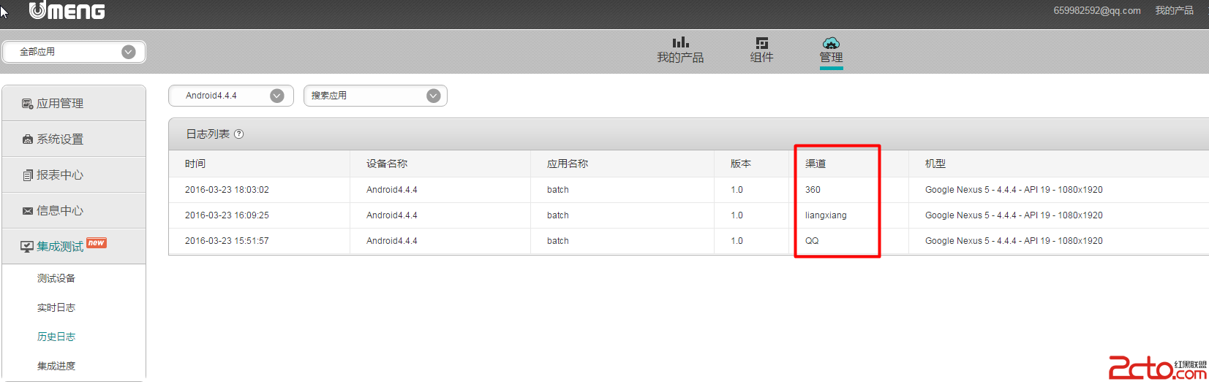
Task: Click the 日志列表 panel title
Action: (x=208, y=134)
